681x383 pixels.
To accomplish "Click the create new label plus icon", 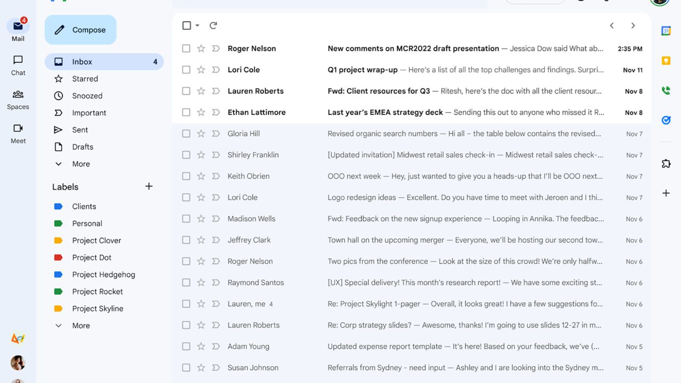I will tap(149, 186).
